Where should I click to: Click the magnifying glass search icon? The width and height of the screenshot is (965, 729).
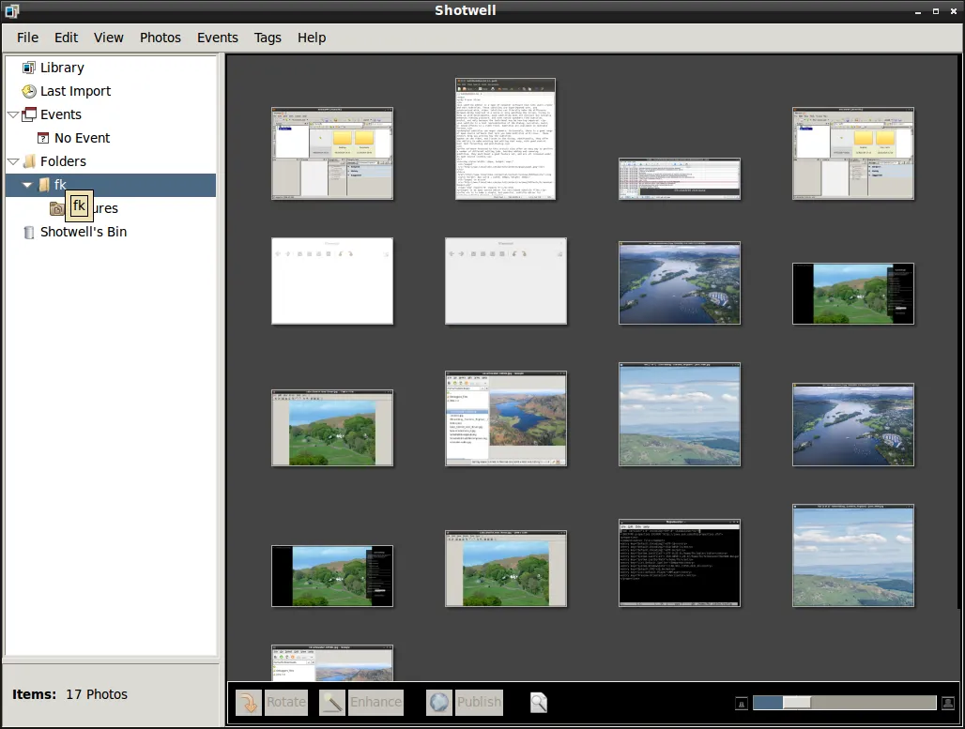point(538,702)
